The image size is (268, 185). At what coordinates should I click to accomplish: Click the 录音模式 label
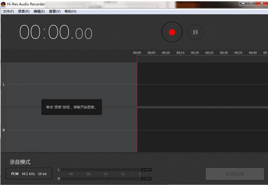(x=20, y=162)
